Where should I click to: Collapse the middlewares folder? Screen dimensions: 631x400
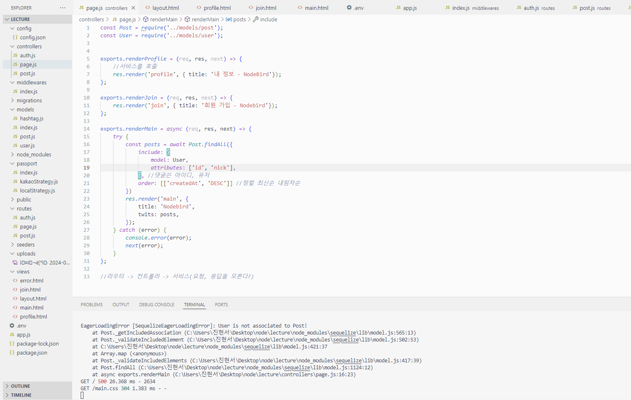point(12,82)
